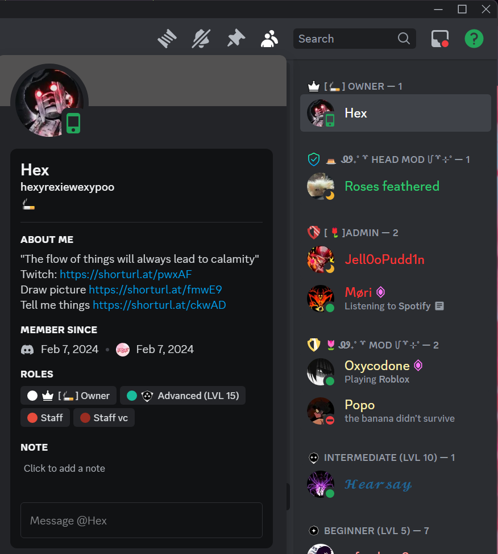Open Møri's Spotify activity icon

point(439,306)
